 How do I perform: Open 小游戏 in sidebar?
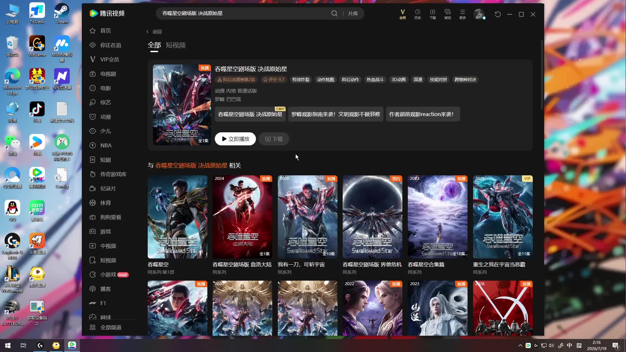point(109,274)
